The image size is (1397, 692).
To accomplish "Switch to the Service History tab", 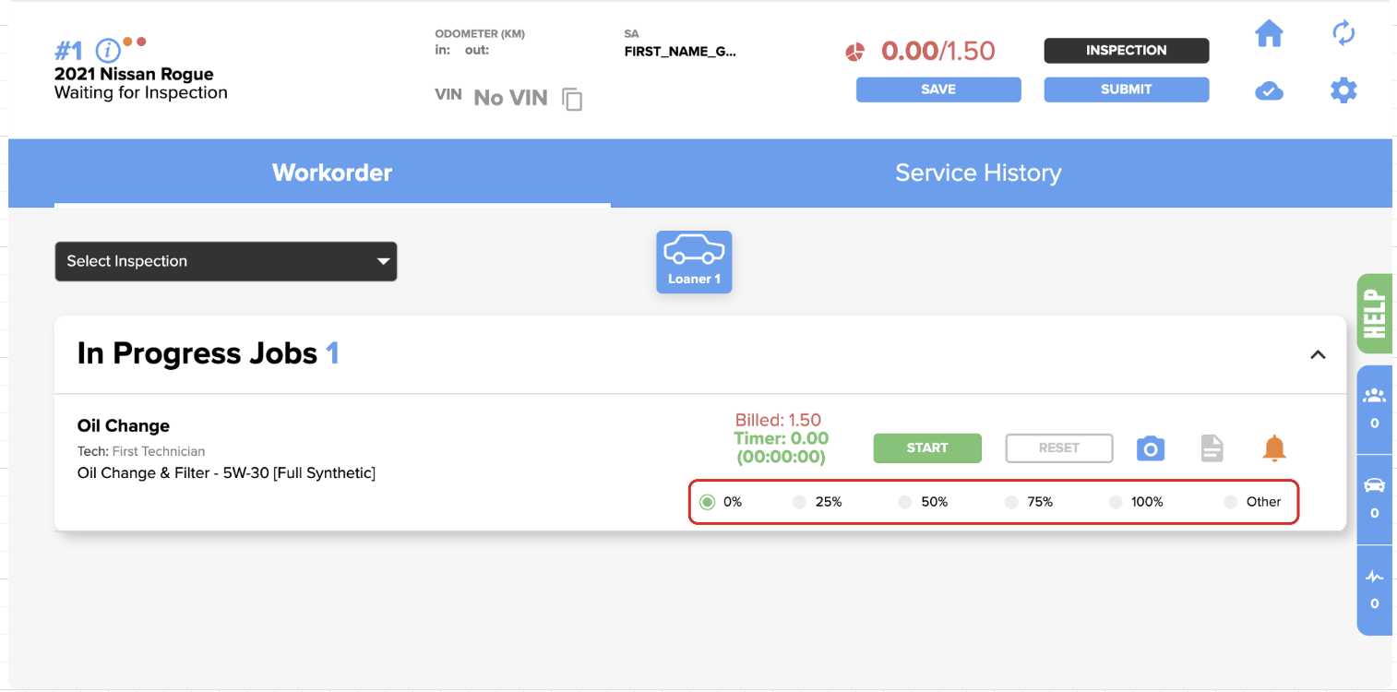I will 978,173.
